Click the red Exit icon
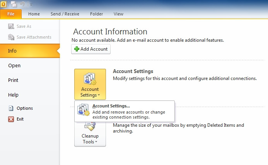The image size is (268, 165). pos(11,119)
